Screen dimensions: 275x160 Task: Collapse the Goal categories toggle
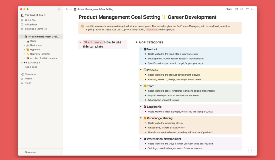coord(137,42)
